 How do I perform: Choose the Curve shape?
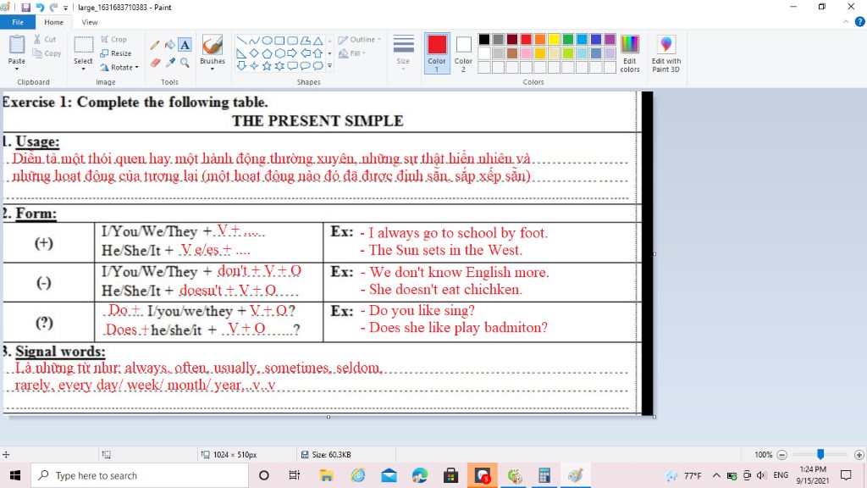click(x=254, y=41)
